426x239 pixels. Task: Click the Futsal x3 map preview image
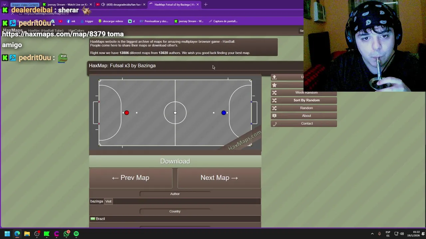tap(175, 113)
